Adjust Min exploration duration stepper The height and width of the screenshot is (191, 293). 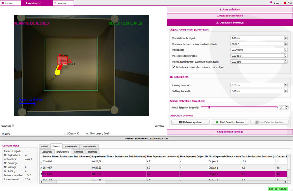pos(286,56)
